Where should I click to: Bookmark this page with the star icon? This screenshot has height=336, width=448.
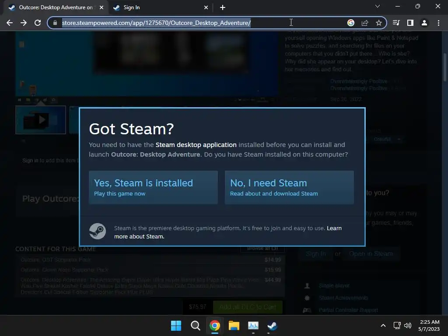[x=379, y=23]
